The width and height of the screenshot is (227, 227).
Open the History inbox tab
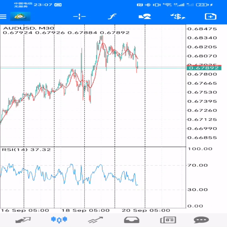131,220
